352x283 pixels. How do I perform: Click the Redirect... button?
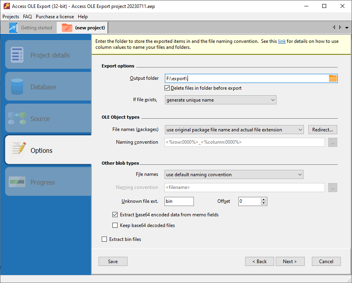[x=323, y=130]
